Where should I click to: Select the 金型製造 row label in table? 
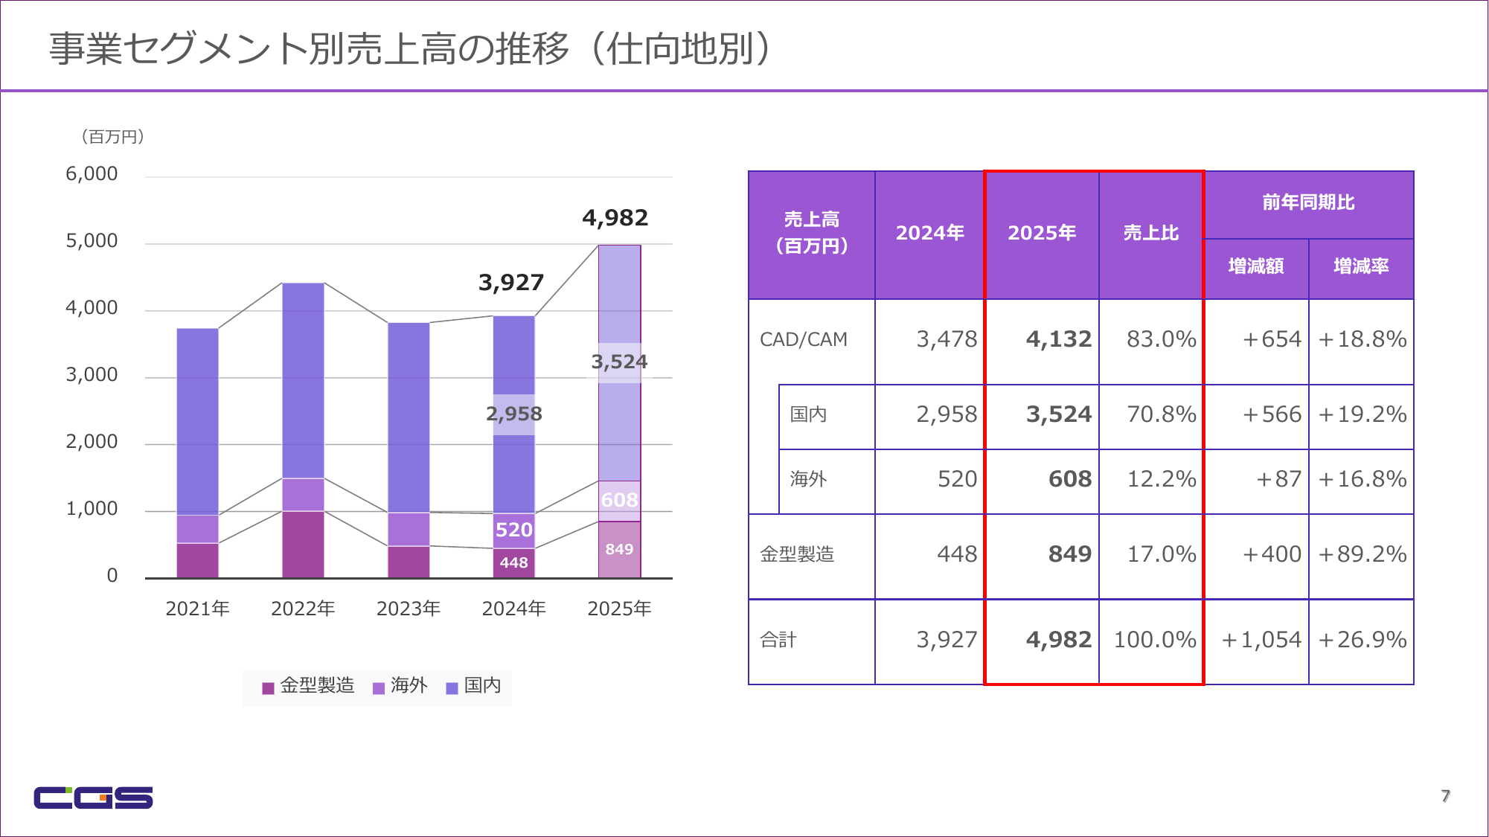click(x=797, y=554)
